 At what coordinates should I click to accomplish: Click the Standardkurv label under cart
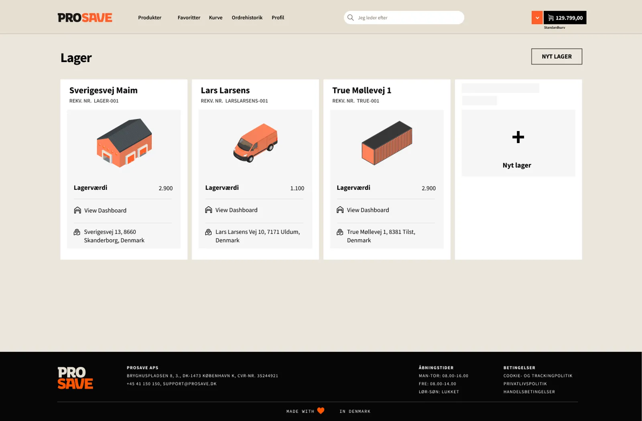coord(555,28)
